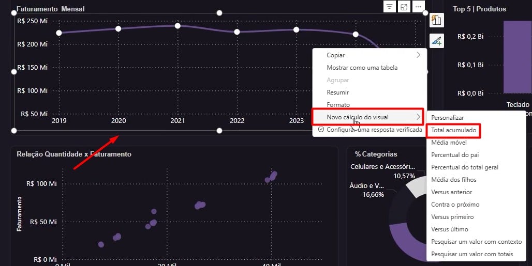Click the 2020 data point on line chart
The height and width of the screenshot is (266, 532).
tap(118, 29)
